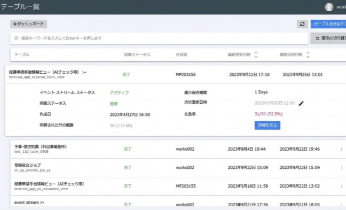This screenshot has height=210, width=346.
Task: Select the test_110_table_0408 table row
Action: point(178,149)
